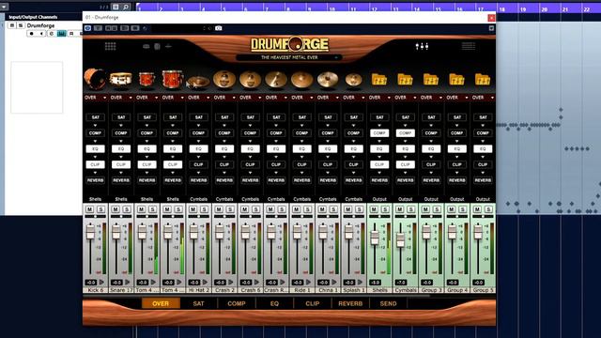
Task: Click the Kick 6 volume fader
Action: (x=90, y=231)
